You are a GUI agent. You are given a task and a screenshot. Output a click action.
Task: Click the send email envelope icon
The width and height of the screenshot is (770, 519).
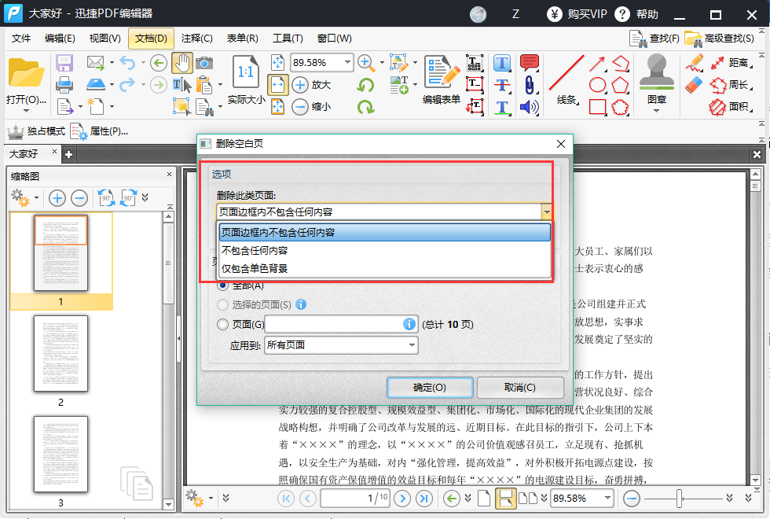(x=96, y=62)
